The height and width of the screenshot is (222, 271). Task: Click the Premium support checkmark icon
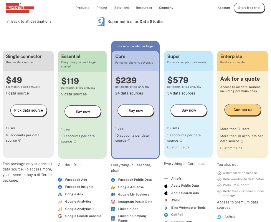219,185
